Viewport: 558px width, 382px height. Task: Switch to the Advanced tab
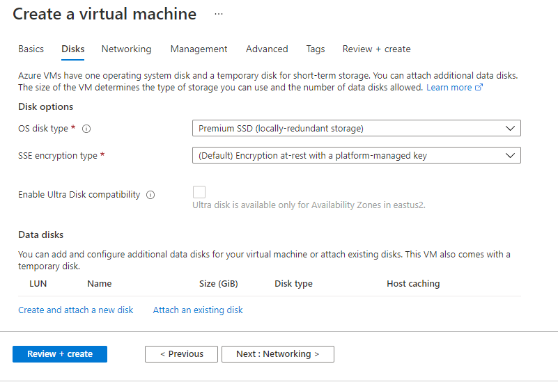tap(267, 49)
